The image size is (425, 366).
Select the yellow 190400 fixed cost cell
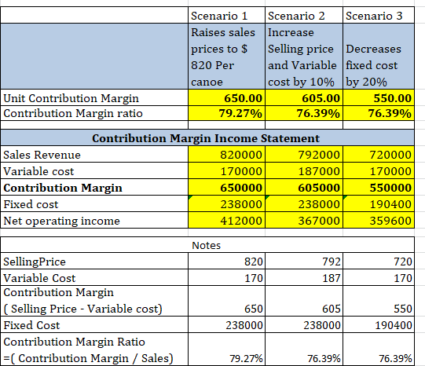379,204
